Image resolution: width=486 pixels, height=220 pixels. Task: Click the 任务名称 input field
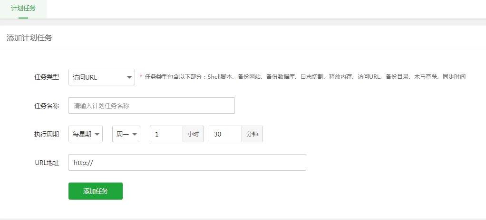click(151, 106)
